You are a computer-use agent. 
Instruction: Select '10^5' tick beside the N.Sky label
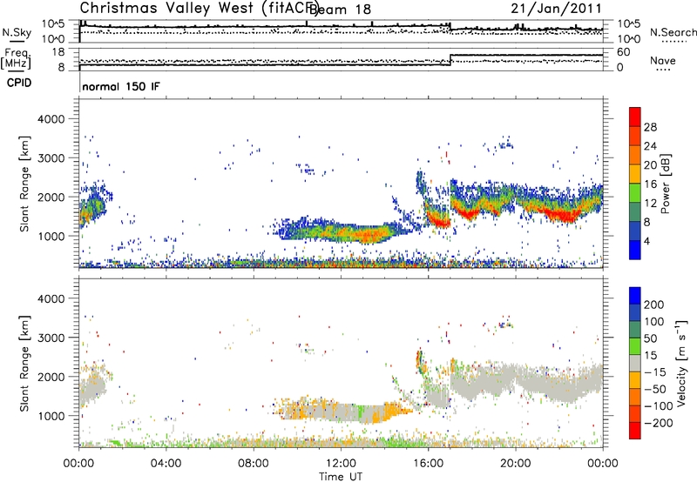click(x=53, y=24)
